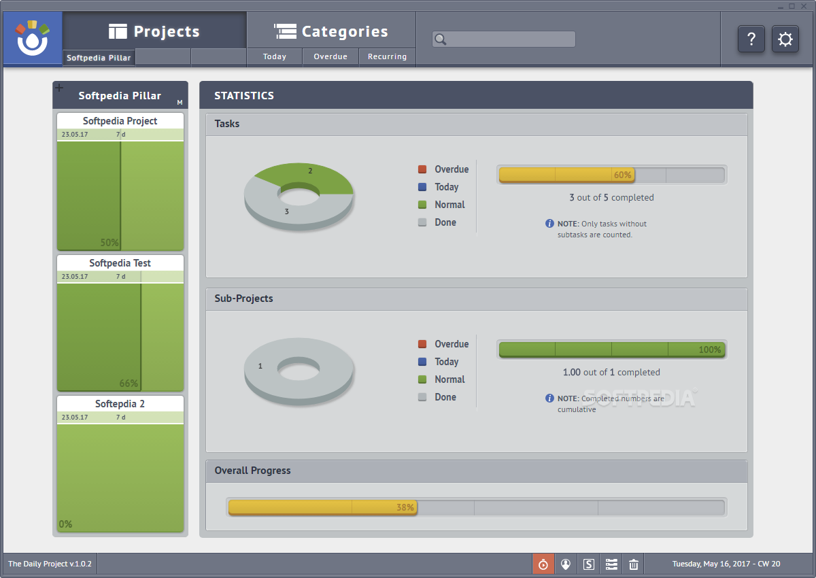Screen dimensions: 816x578
Task: Click the Overall Progress section header
Action: coord(477,471)
